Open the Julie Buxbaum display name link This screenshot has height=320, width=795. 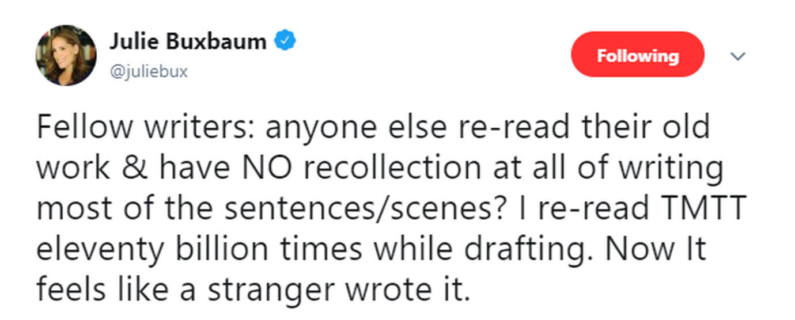(x=188, y=42)
